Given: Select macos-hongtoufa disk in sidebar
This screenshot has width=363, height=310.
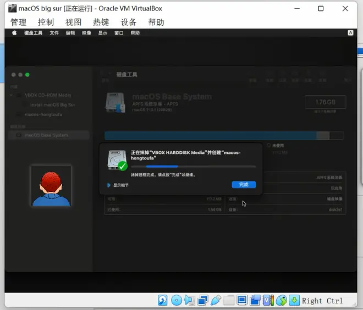Looking at the screenshot, I should tap(43, 114).
